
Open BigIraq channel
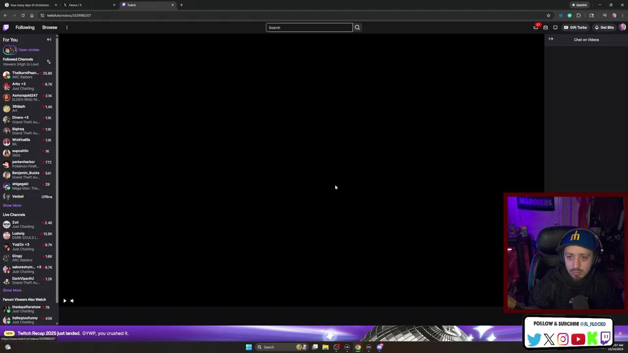[x=28, y=131]
